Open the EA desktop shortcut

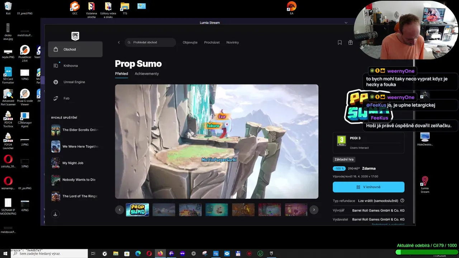(292, 8)
